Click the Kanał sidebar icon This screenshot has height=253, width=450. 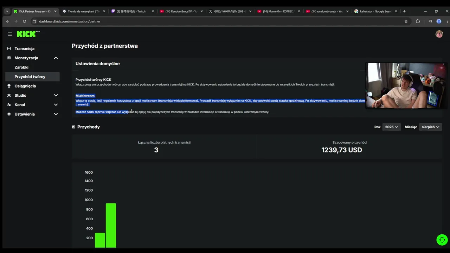click(9, 105)
